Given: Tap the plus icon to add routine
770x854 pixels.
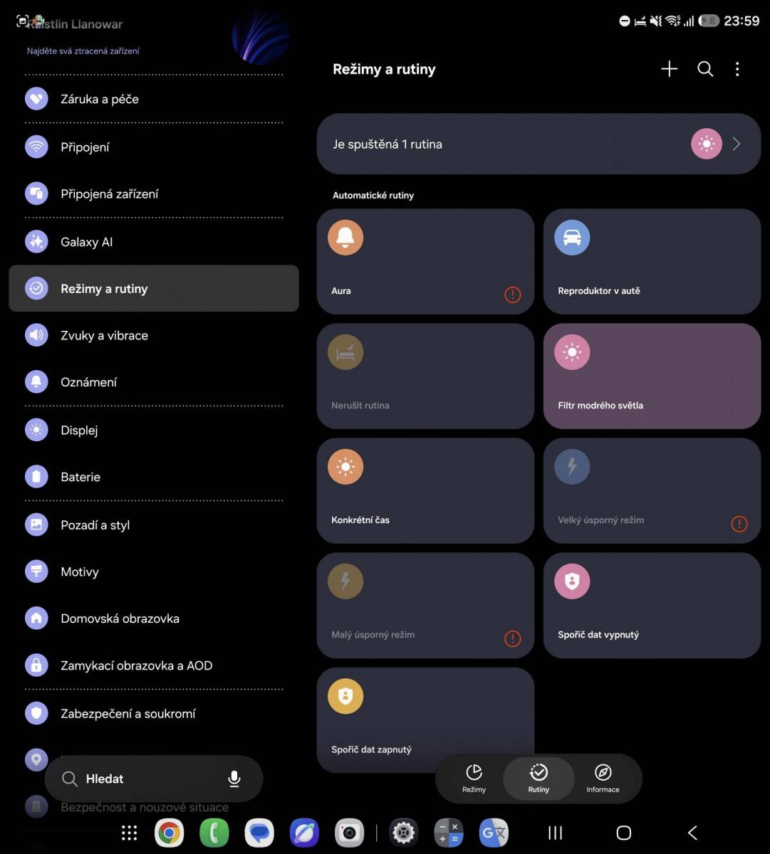Looking at the screenshot, I should (x=669, y=69).
